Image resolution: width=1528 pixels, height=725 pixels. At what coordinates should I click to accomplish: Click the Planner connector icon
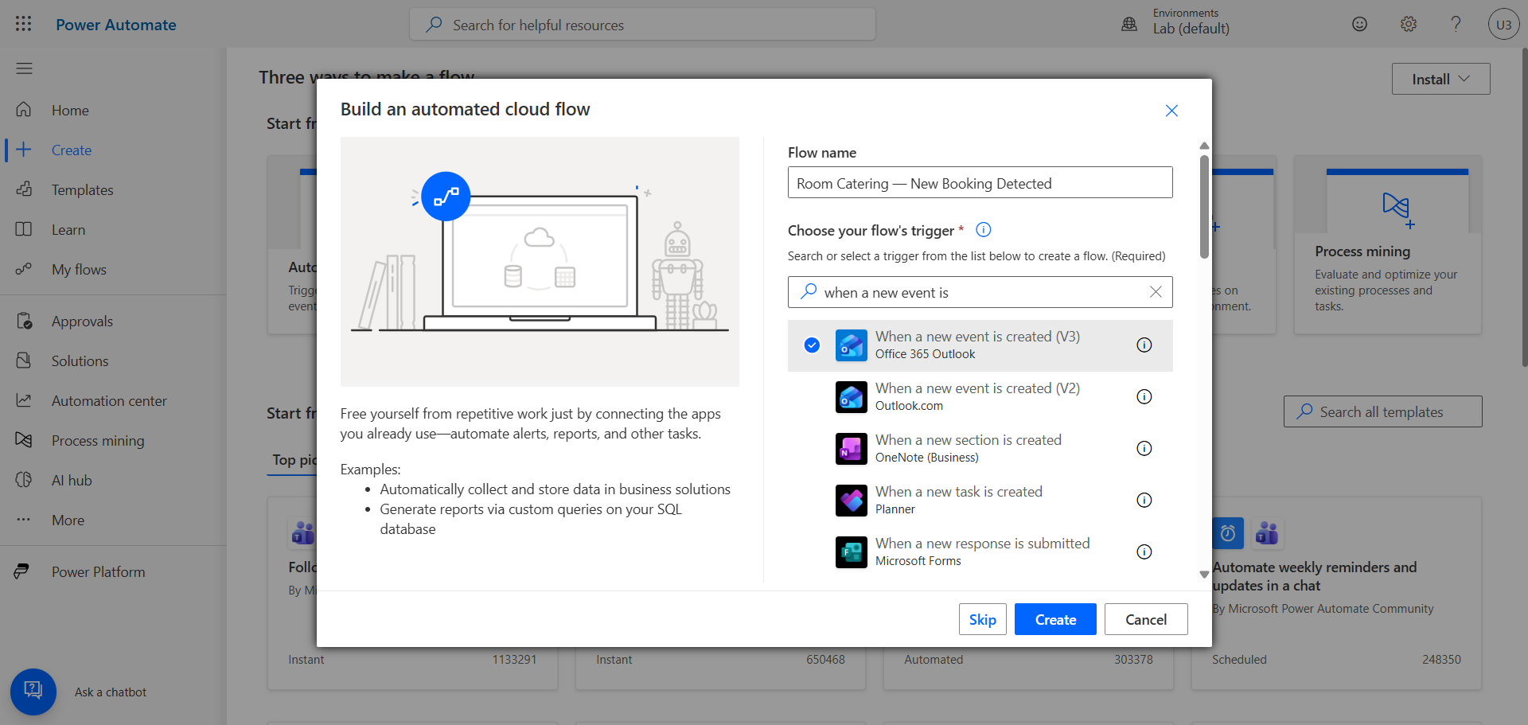[851, 501]
